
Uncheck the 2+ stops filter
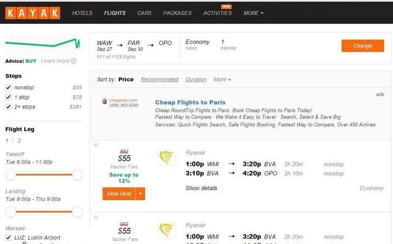coord(8,107)
